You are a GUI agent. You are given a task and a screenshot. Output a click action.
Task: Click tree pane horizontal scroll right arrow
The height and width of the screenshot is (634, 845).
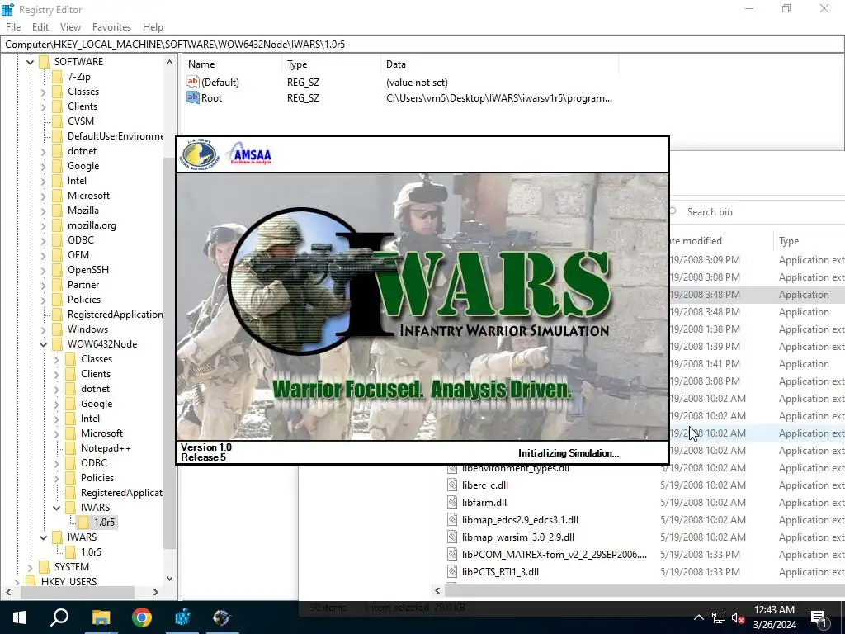tap(155, 592)
